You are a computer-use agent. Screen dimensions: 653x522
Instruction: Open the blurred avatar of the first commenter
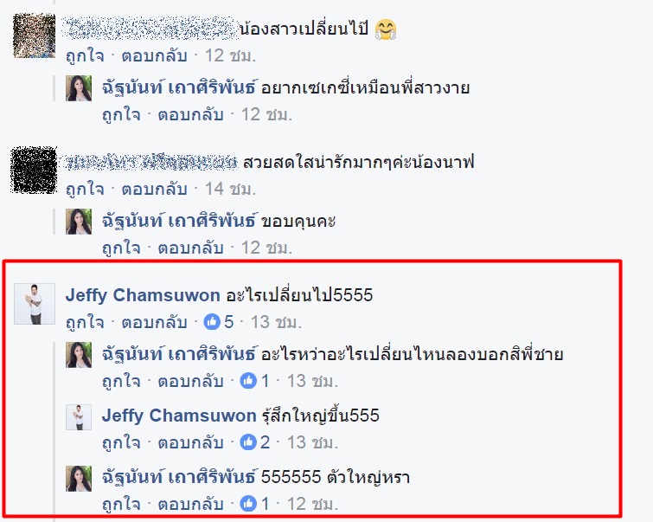coord(34,35)
